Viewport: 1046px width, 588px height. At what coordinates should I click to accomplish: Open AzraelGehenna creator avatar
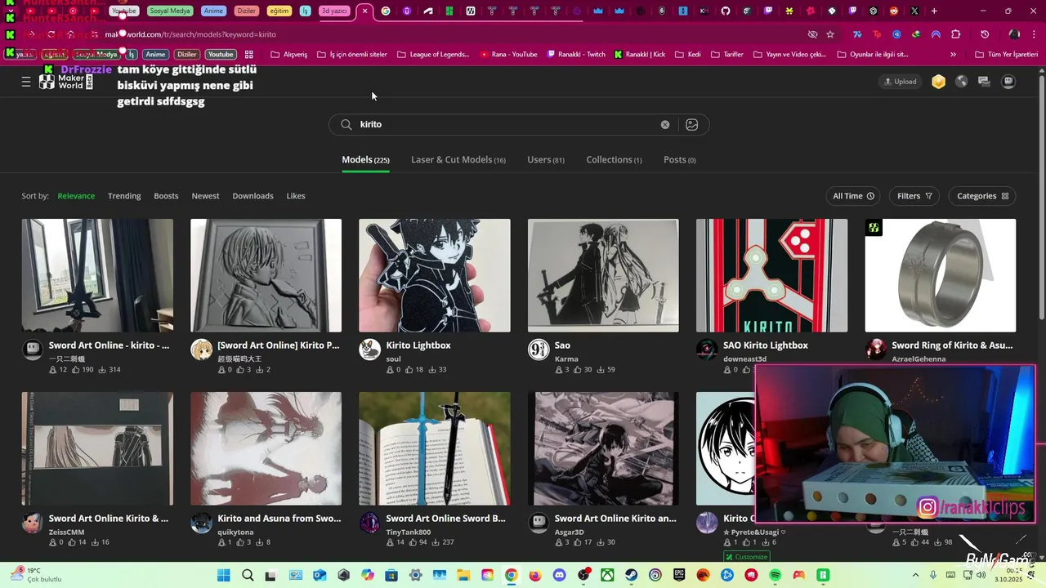[x=876, y=350]
